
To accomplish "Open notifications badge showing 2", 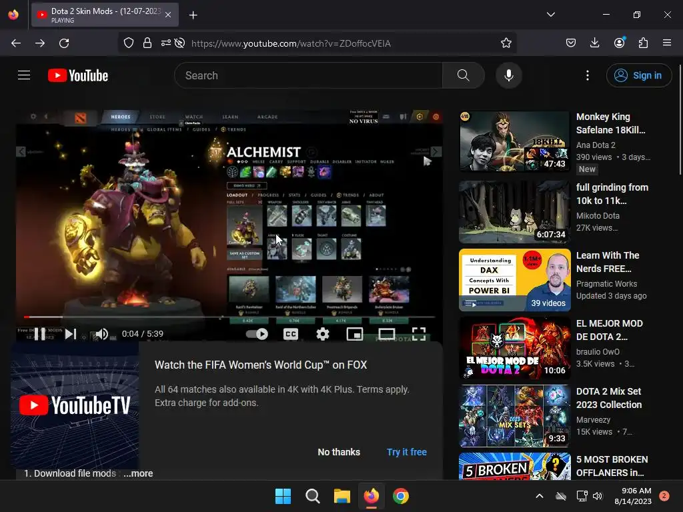I will click(x=664, y=495).
